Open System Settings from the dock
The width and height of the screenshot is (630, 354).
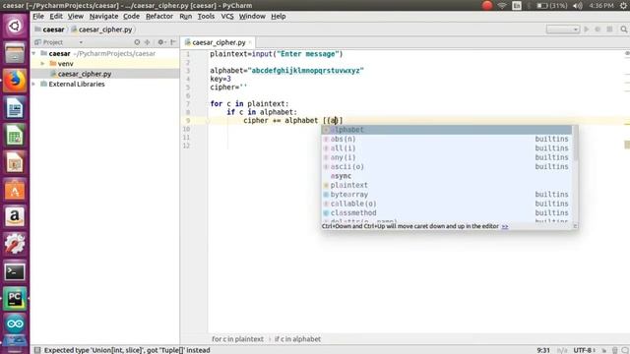(15, 244)
